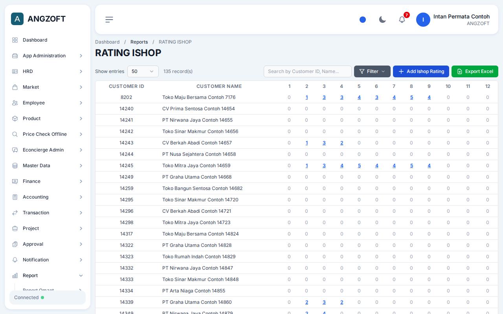Open Approval menu item
The height and width of the screenshot is (314, 503).
click(x=48, y=244)
